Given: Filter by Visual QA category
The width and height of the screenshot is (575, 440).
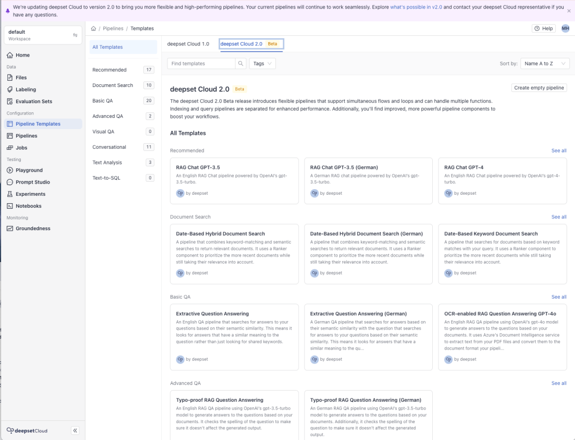Looking at the screenshot, I should pos(123,131).
